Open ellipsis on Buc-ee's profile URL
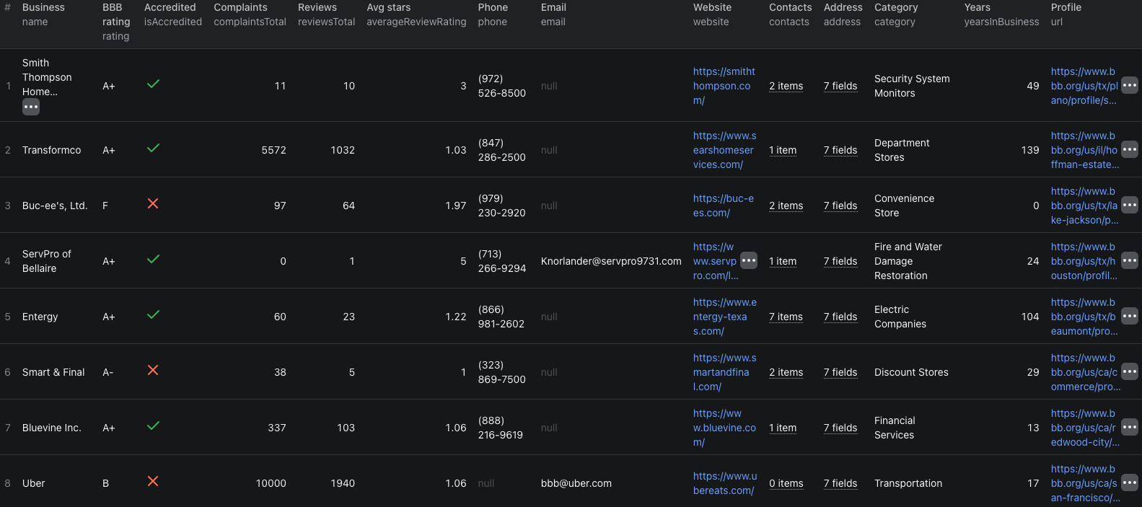This screenshot has width=1142, height=507. click(x=1130, y=205)
